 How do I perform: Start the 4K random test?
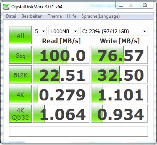tap(20, 94)
